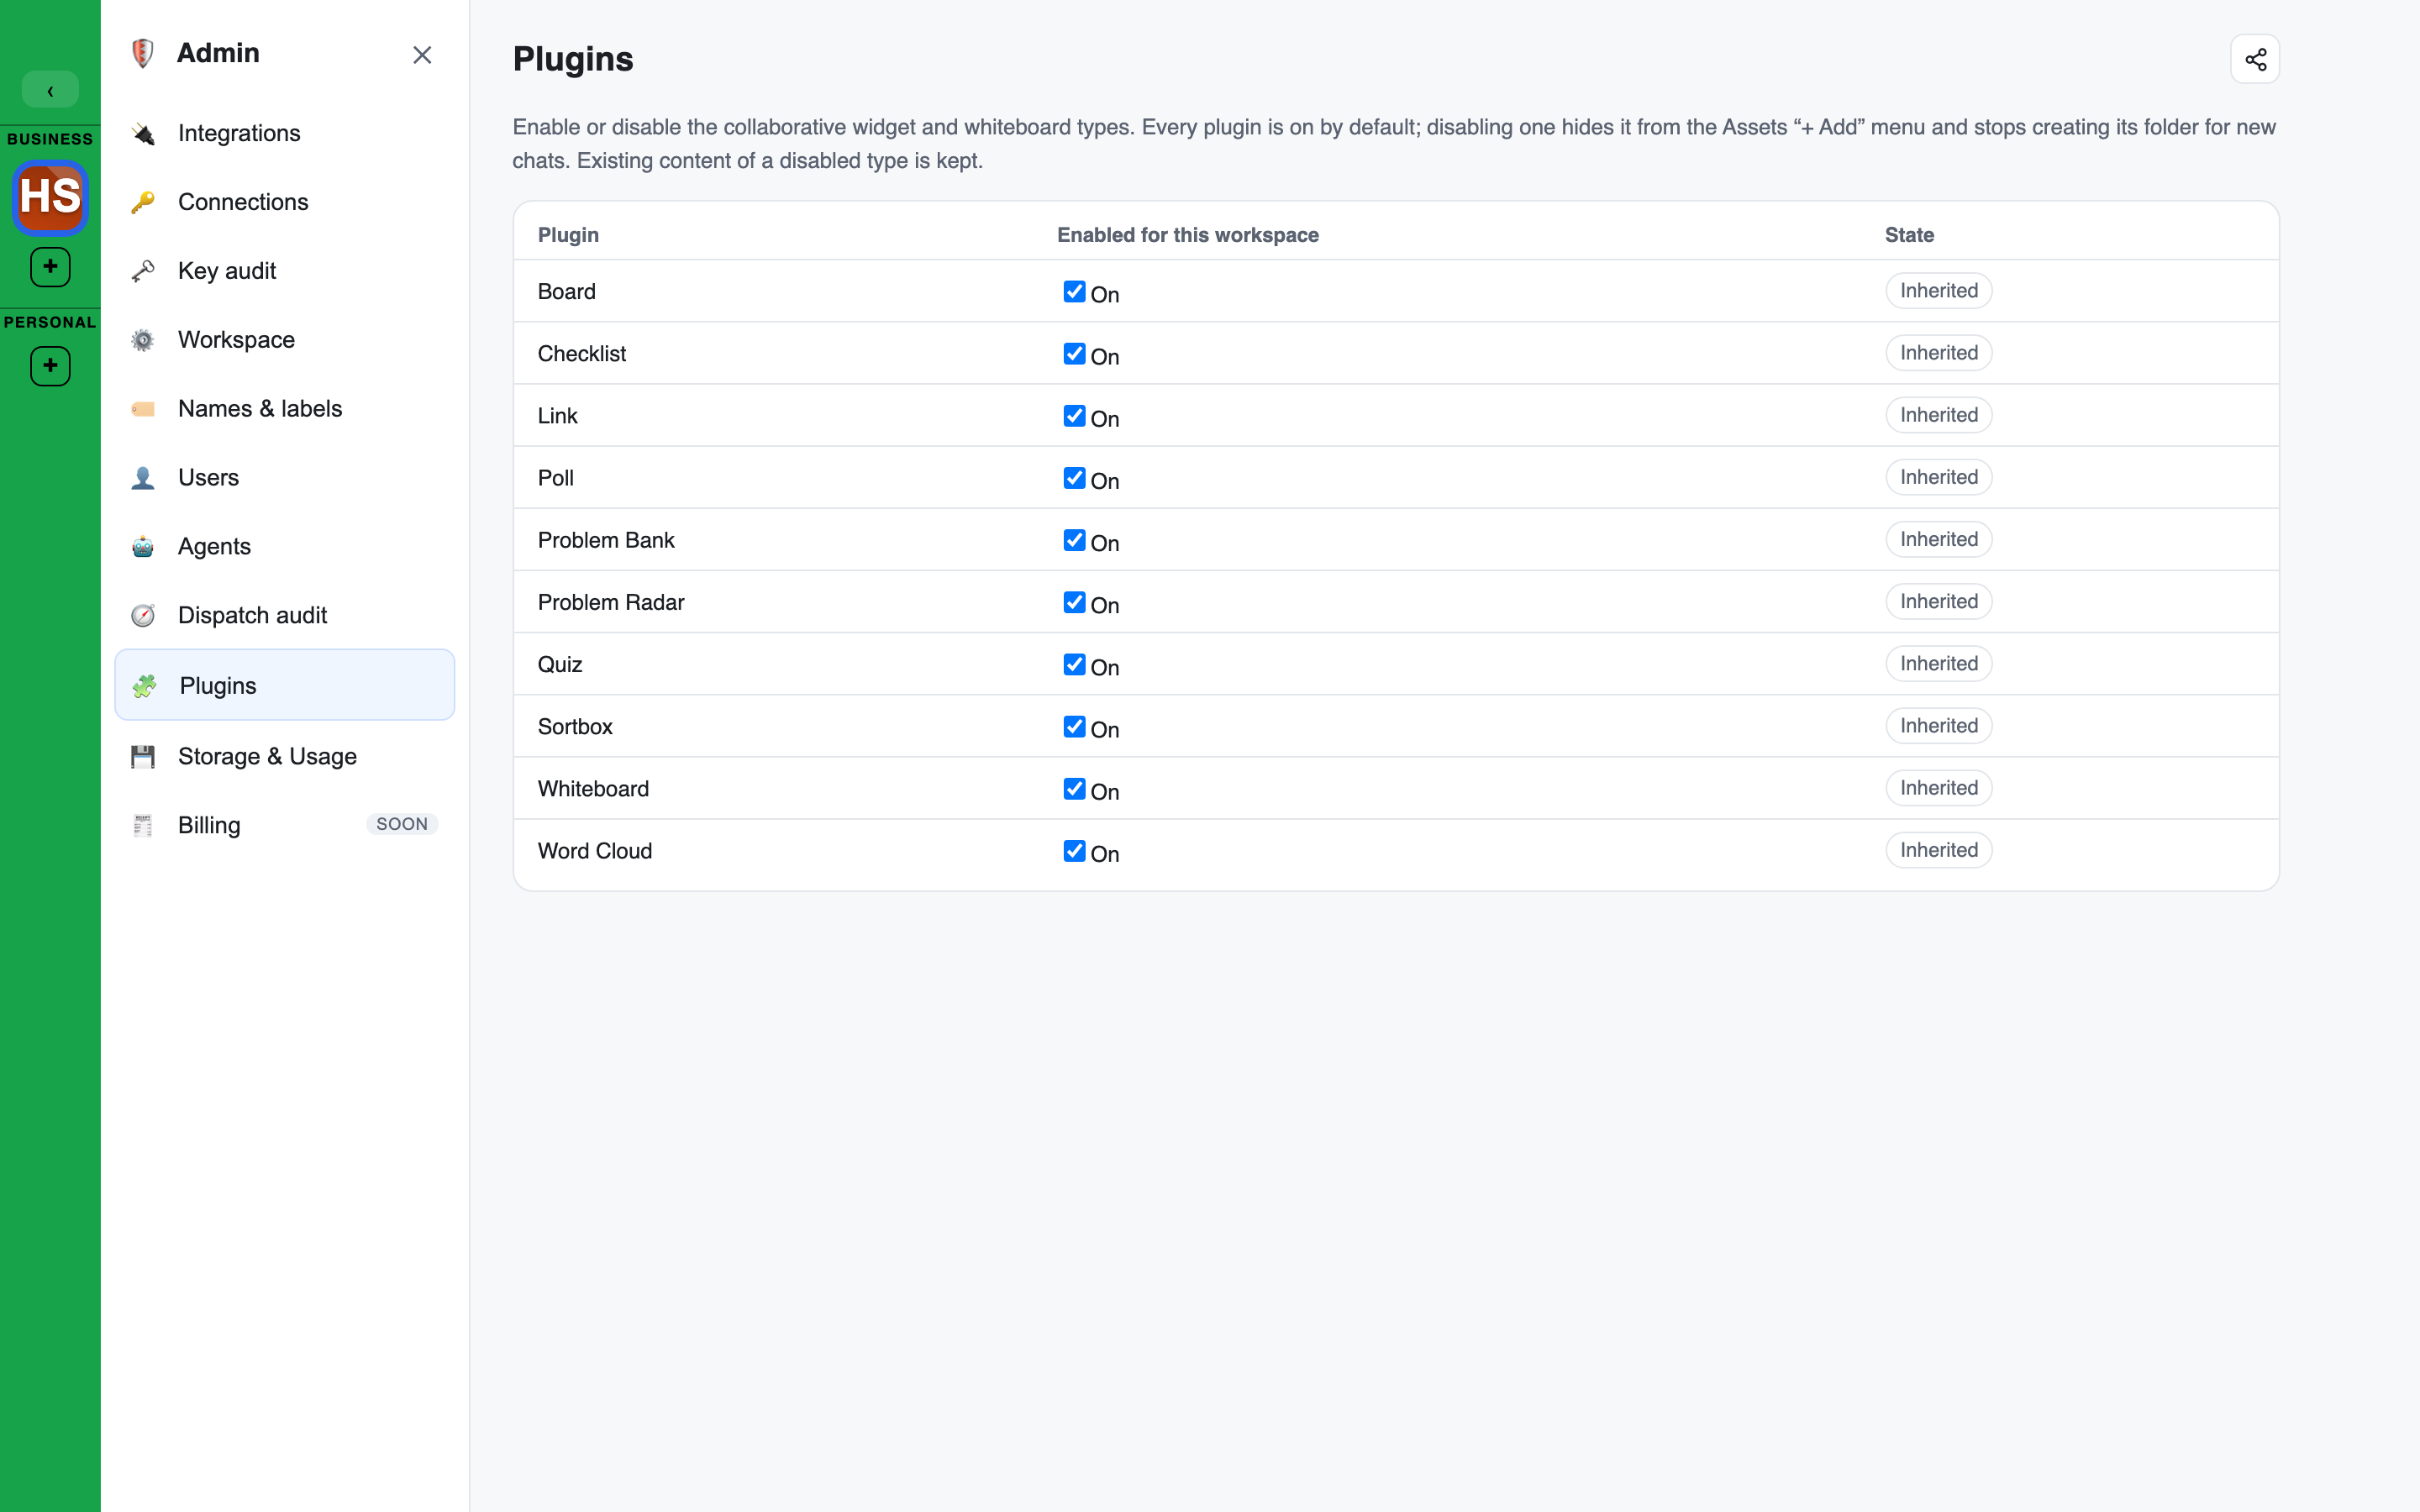Disable the Problem Bank plugin
2420x1512 pixels.
pyautogui.click(x=1074, y=540)
